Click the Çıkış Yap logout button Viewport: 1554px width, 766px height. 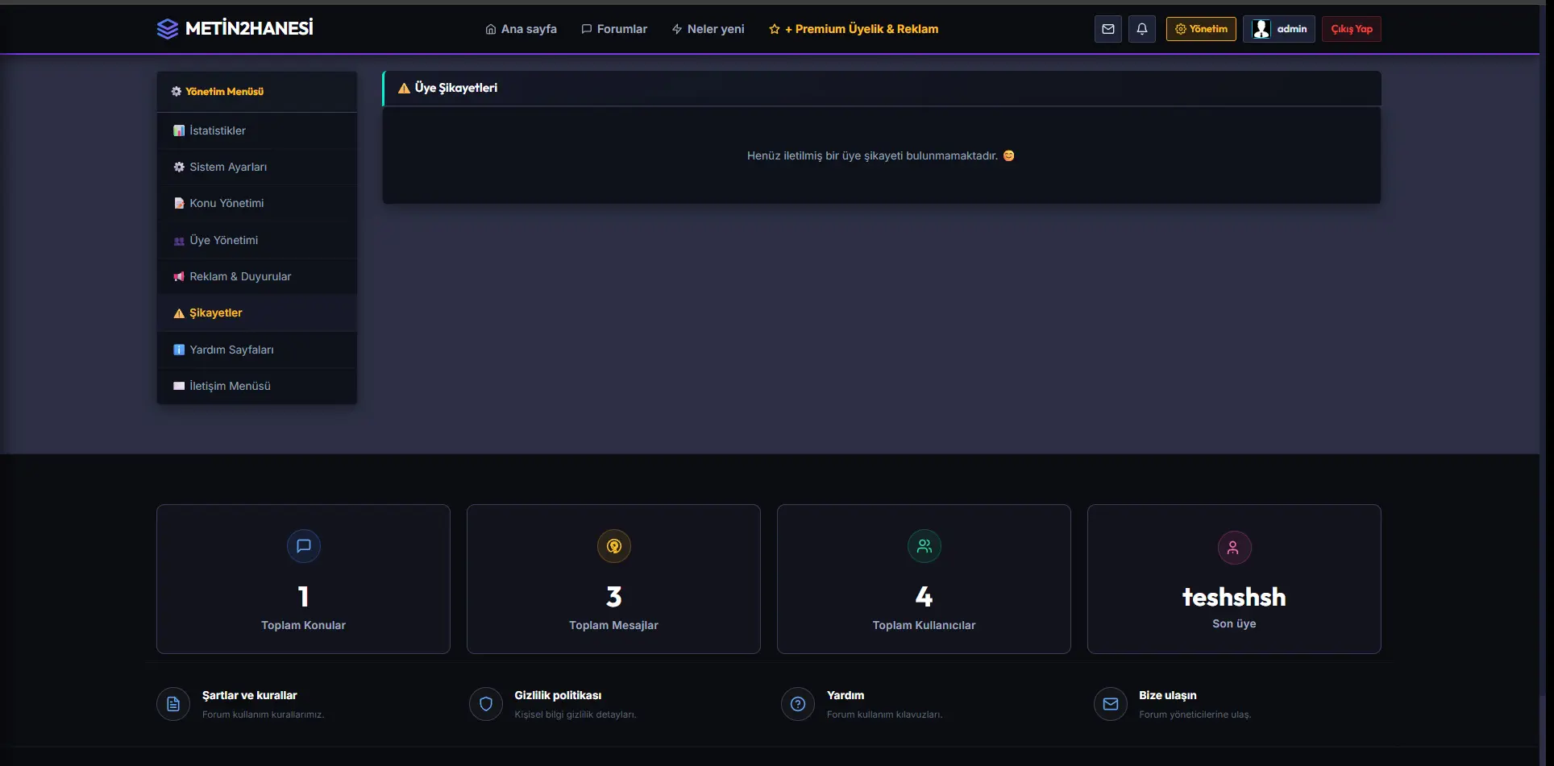tap(1352, 29)
